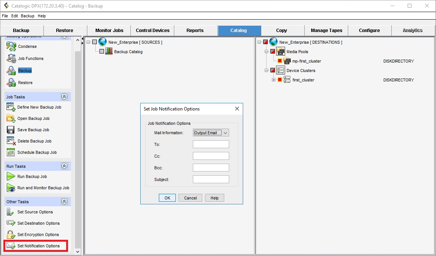
Task: Click the Run Backup Job play icon
Action: pos(11,176)
